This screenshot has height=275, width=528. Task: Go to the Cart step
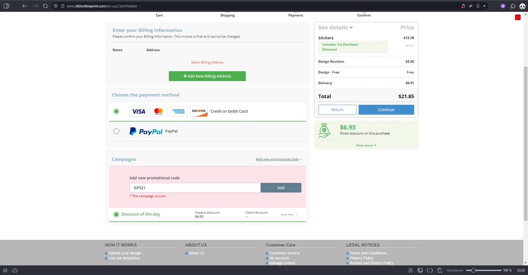159,15
